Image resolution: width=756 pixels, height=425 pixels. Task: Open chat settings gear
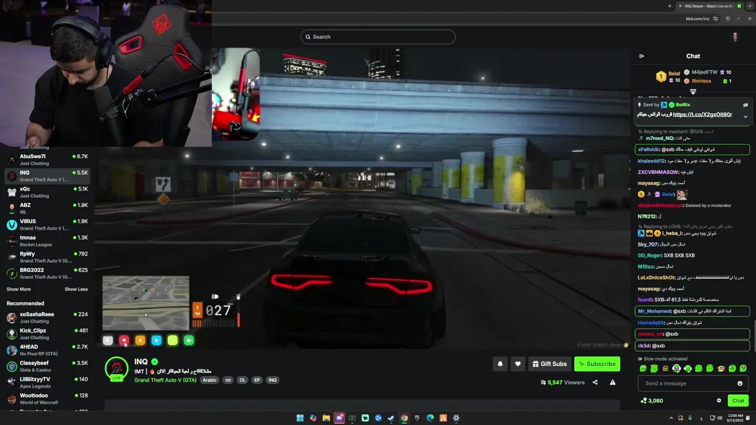[x=719, y=401]
